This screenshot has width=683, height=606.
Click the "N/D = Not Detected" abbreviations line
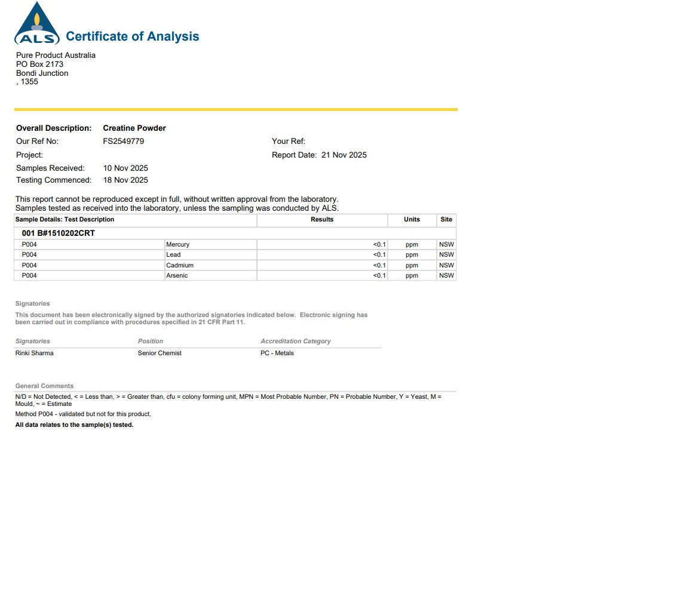[x=228, y=400]
